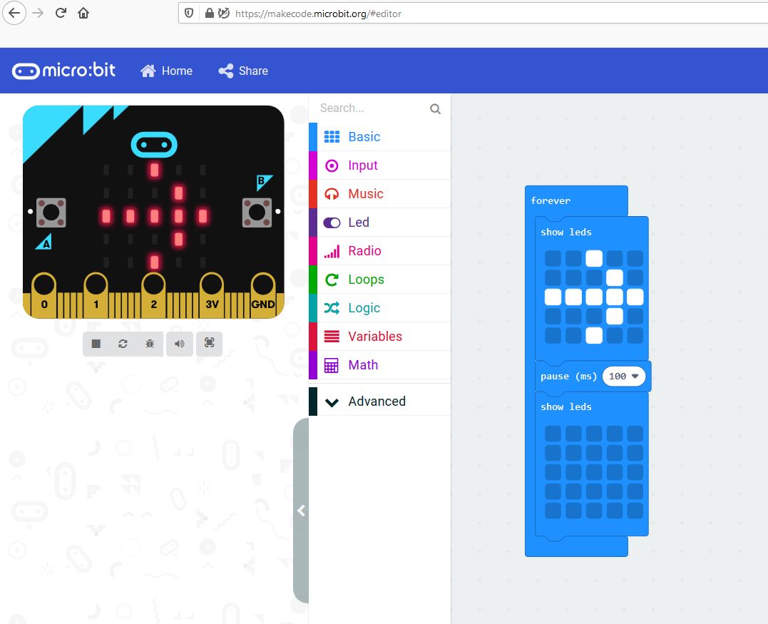Screen dimensions: 768x624
Task: Open the Variables blocks category
Action: click(x=374, y=337)
